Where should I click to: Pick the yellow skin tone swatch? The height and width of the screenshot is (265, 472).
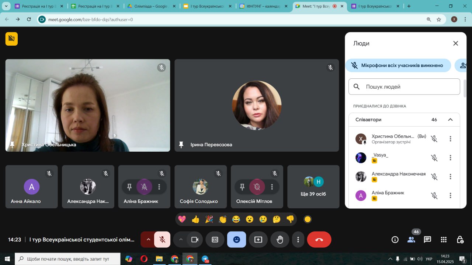point(308,219)
